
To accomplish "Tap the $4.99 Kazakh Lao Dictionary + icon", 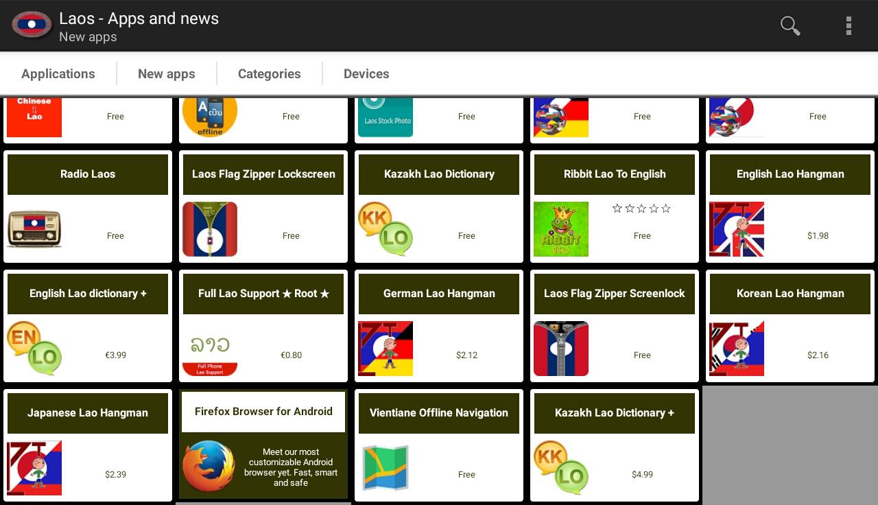I will tap(561, 468).
